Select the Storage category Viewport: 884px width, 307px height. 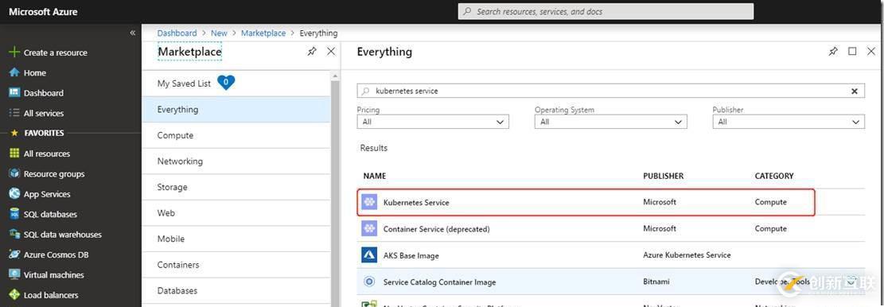tap(236, 187)
